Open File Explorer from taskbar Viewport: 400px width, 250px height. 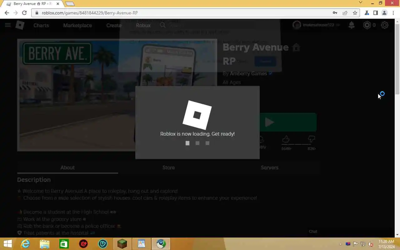click(x=45, y=244)
